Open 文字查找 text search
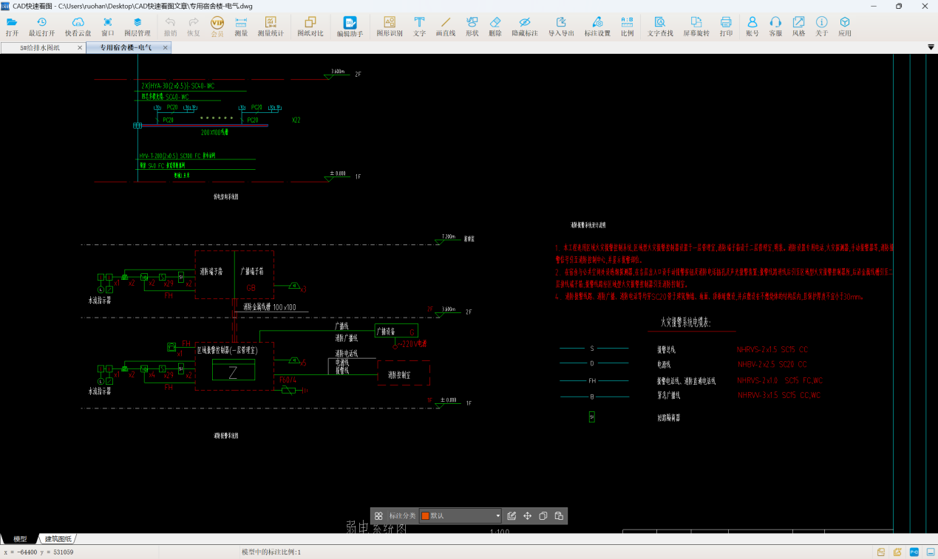 tap(660, 27)
